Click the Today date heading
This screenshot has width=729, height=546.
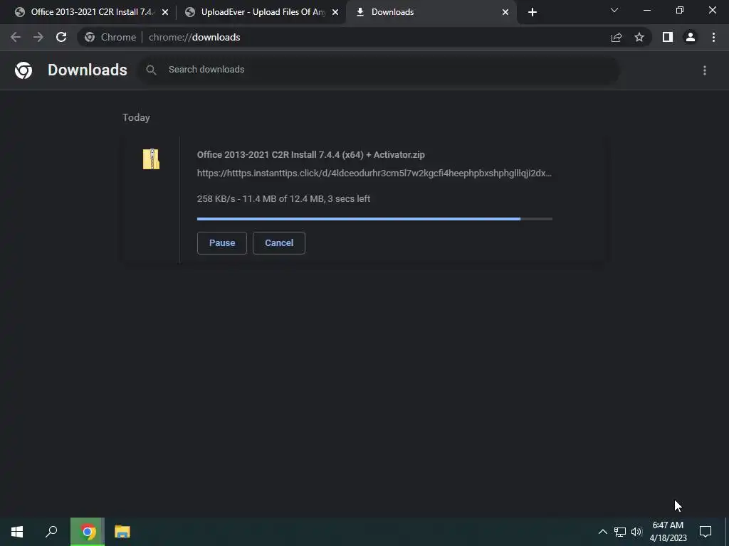pyautogui.click(x=136, y=117)
